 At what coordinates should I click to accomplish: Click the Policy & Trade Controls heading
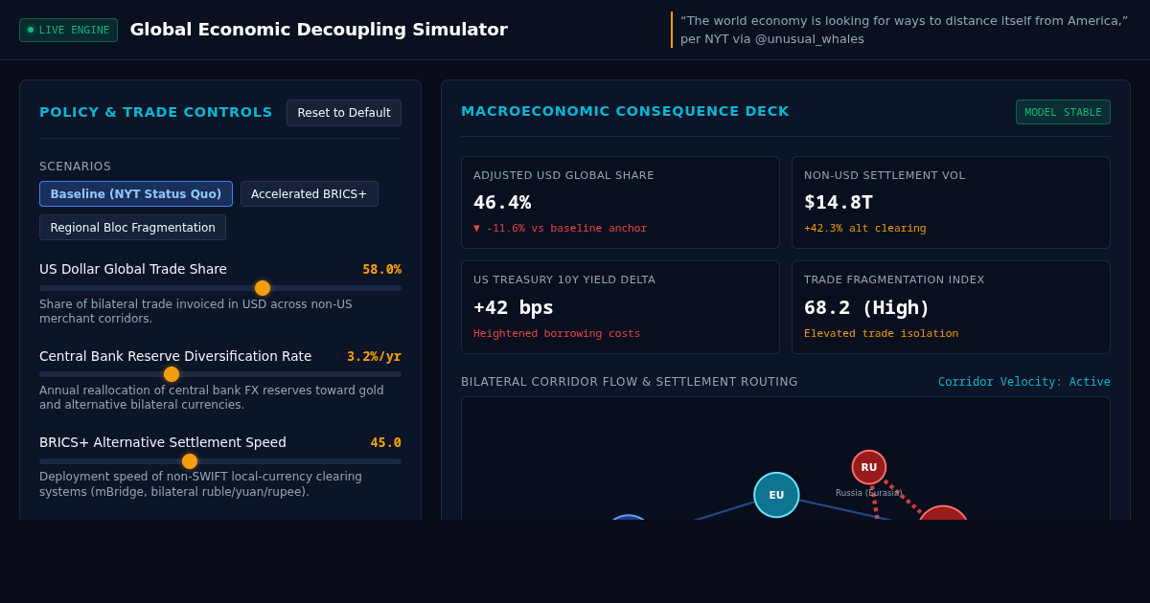[x=156, y=112]
